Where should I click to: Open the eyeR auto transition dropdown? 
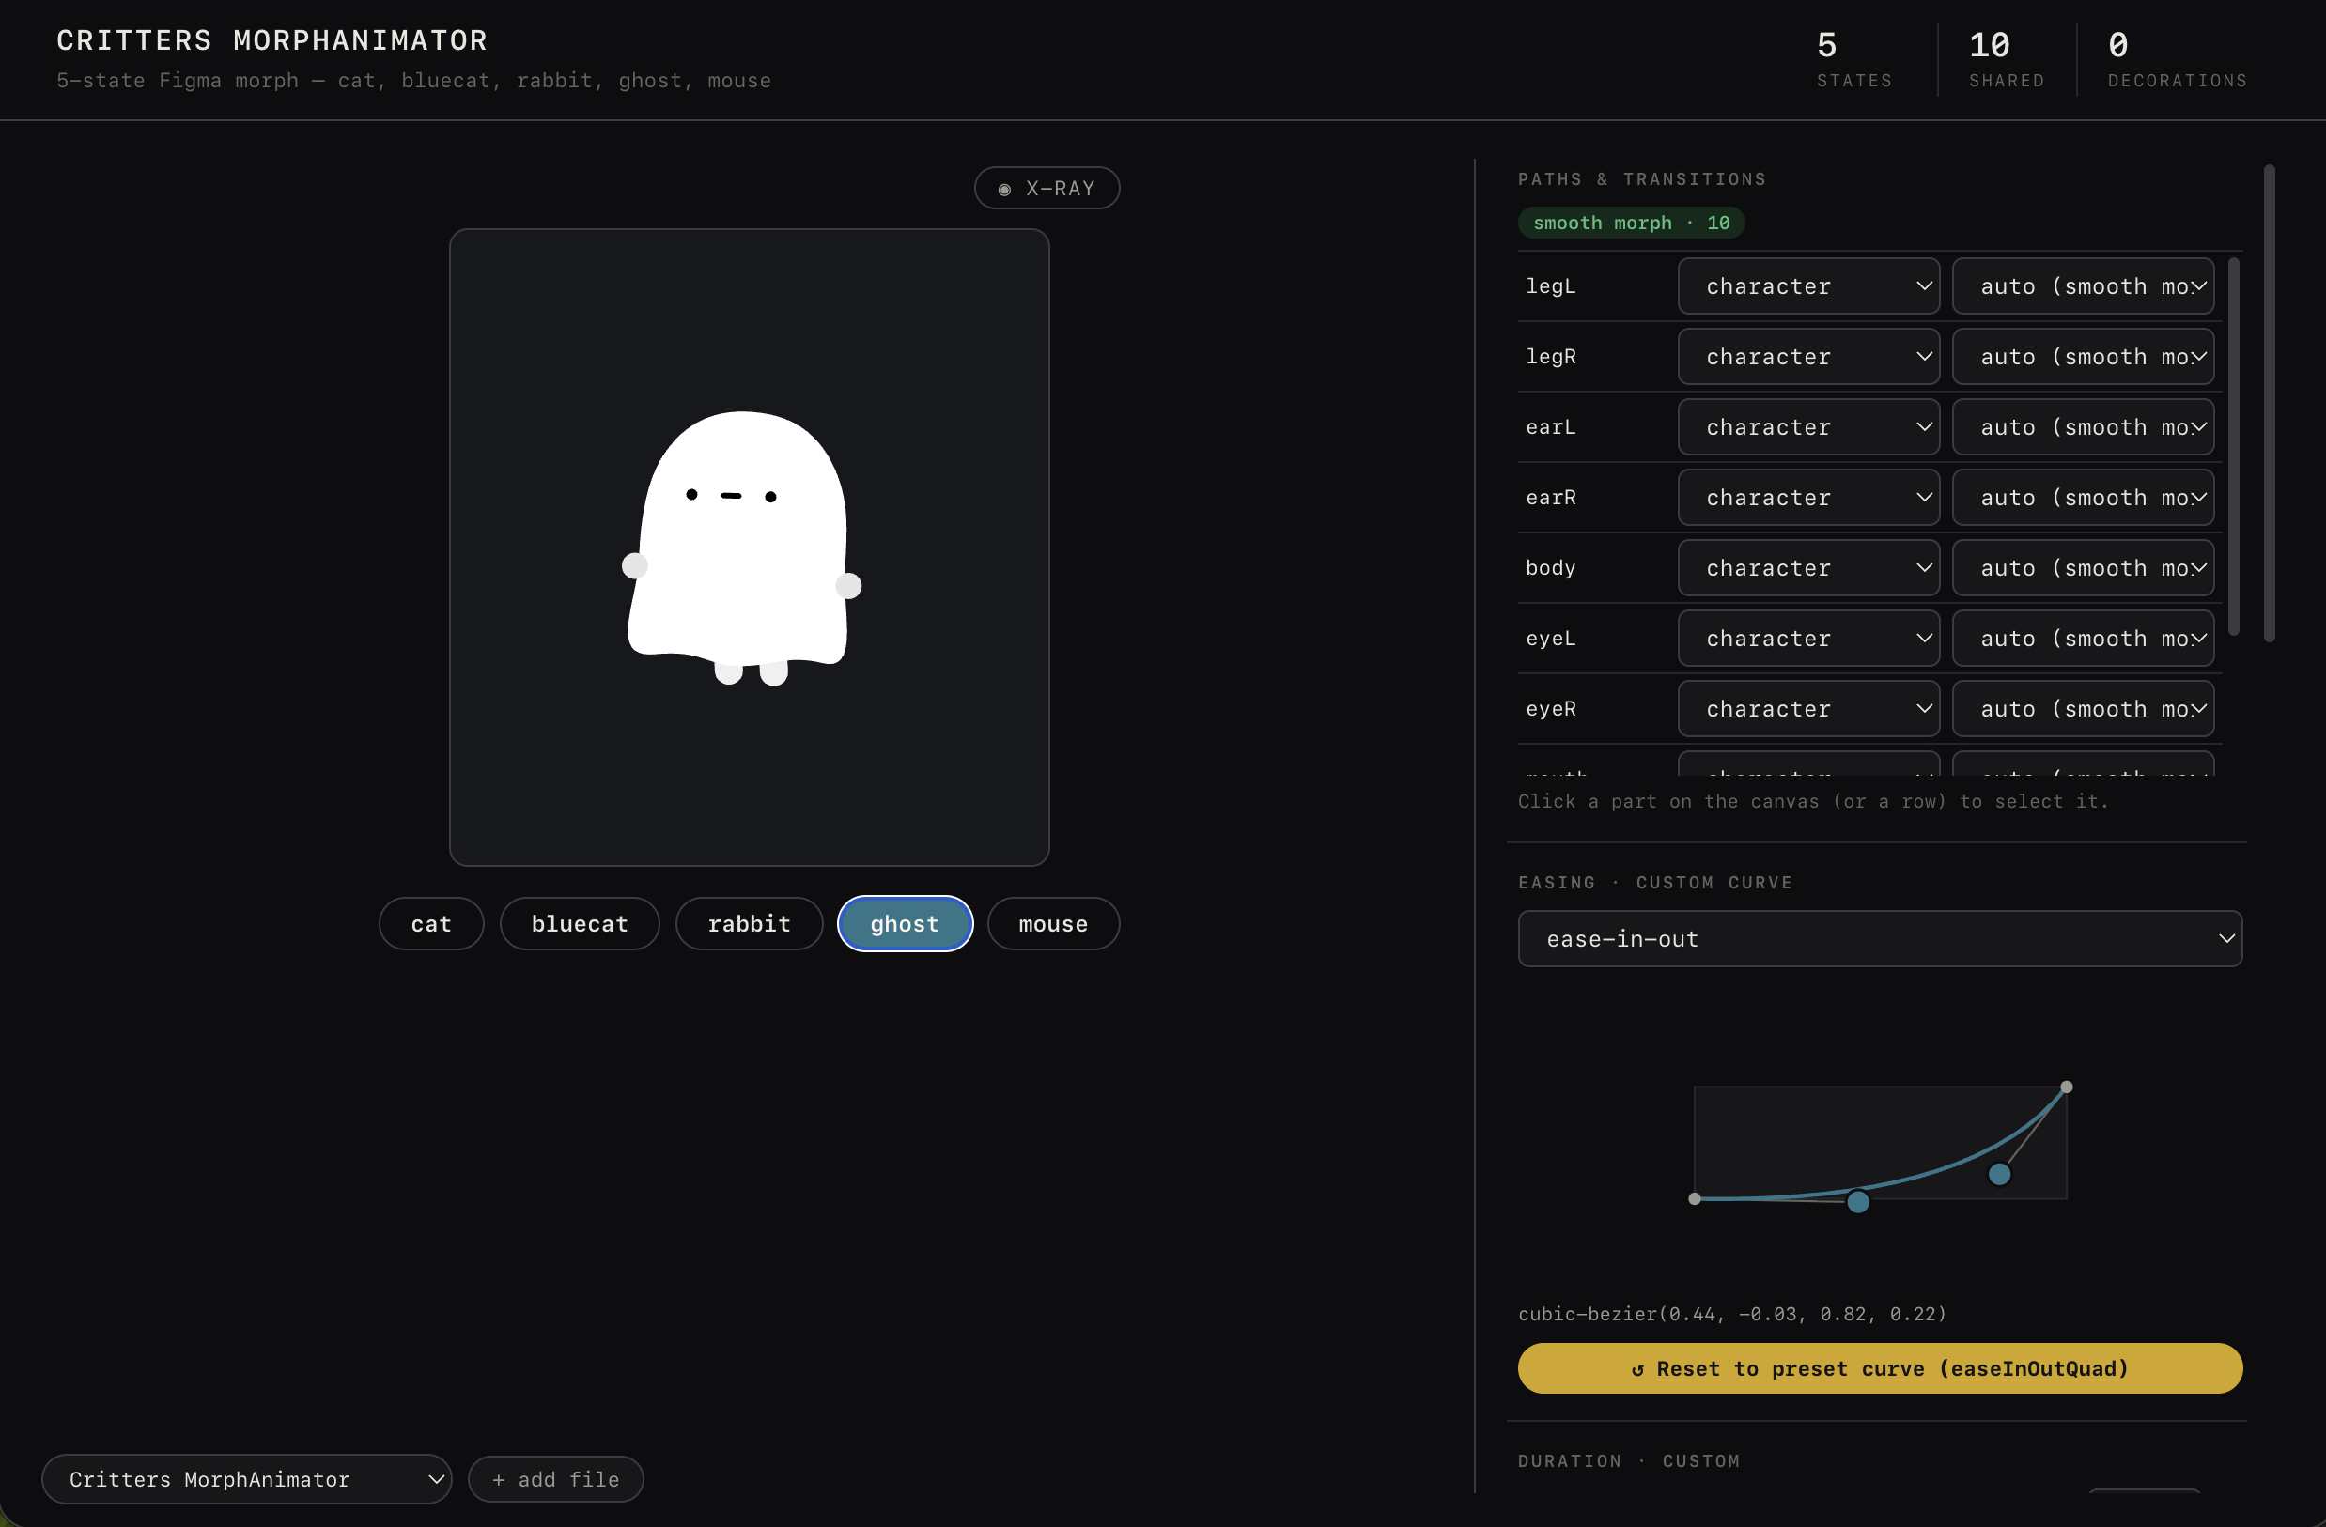[2083, 708]
